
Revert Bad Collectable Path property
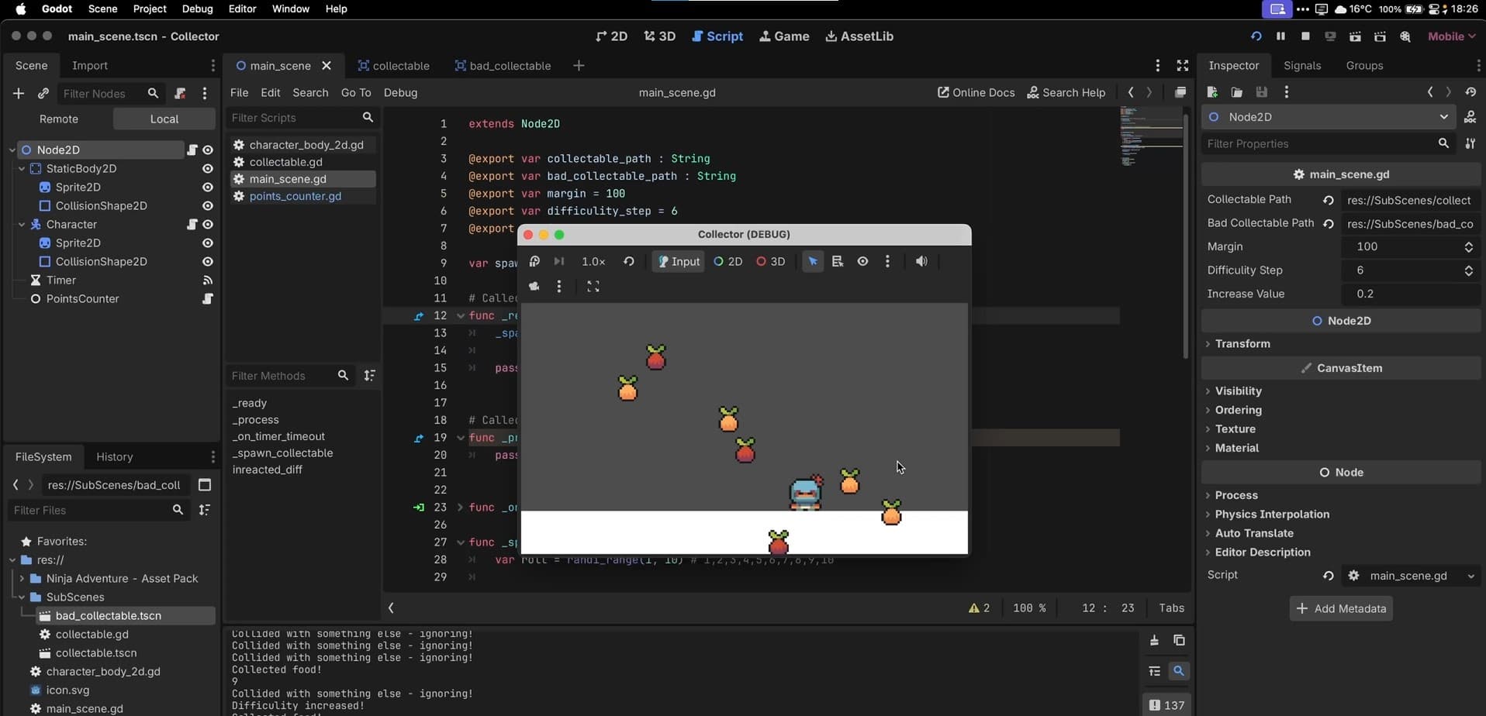pos(1328,223)
